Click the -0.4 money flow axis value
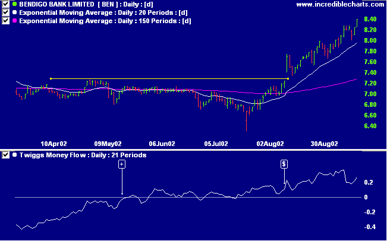387x241 pixels. [369, 227]
